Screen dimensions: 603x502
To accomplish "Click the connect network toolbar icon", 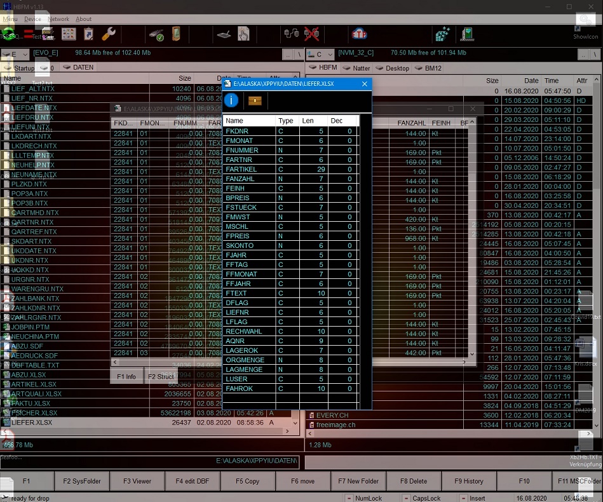I will pyautogui.click(x=292, y=34).
